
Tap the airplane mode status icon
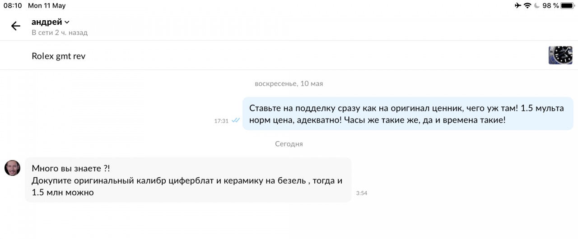pyautogui.click(x=517, y=5)
